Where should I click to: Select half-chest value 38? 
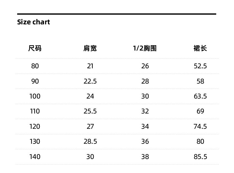[145, 157]
